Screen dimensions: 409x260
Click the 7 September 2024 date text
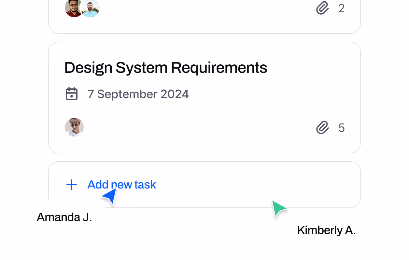click(138, 94)
